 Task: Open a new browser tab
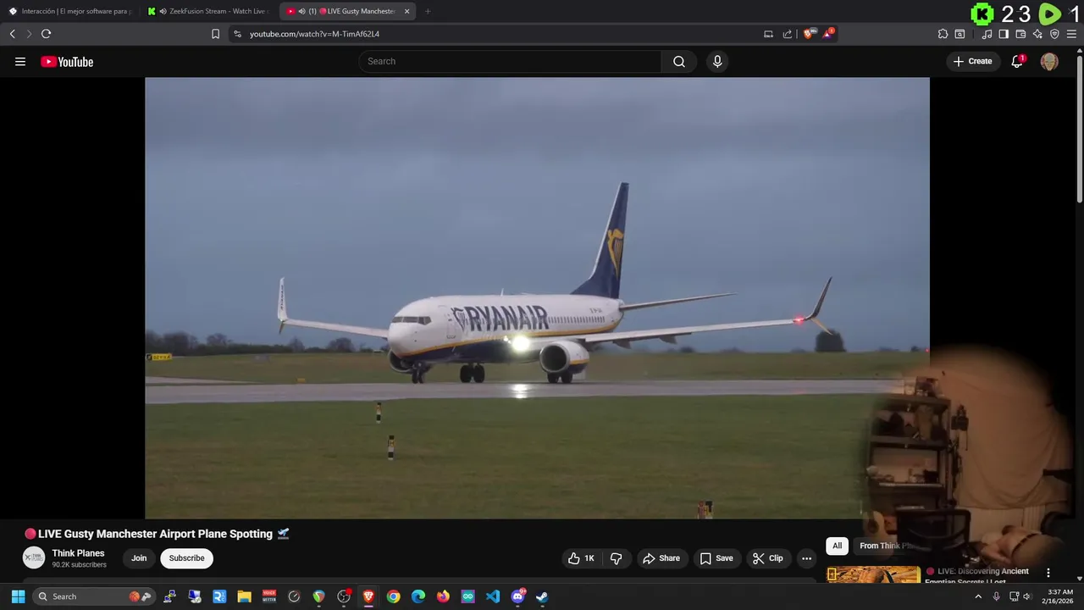coord(428,11)
